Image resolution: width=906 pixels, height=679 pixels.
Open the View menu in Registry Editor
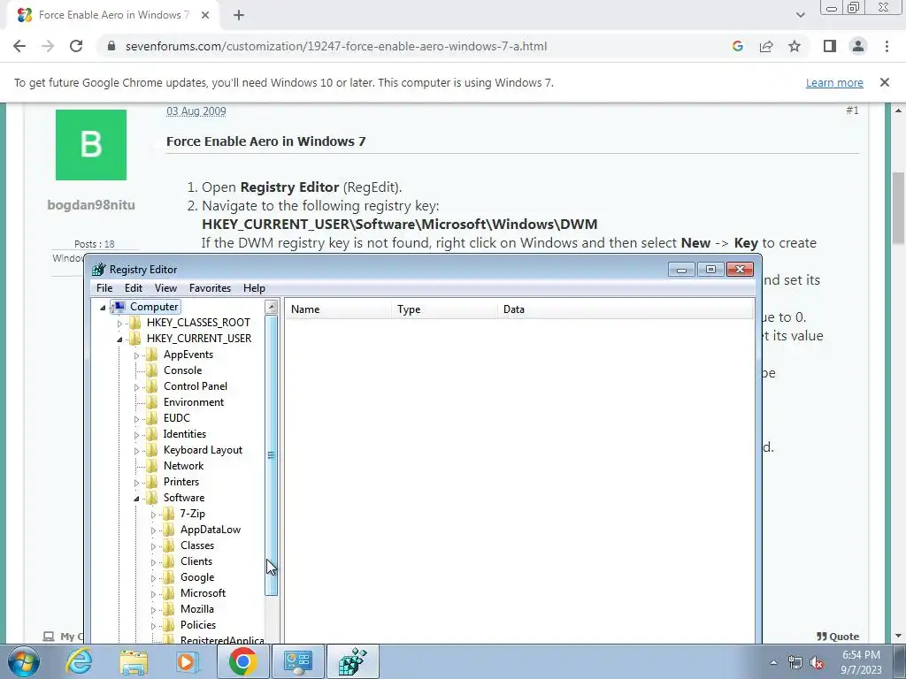tap(165, 288)
